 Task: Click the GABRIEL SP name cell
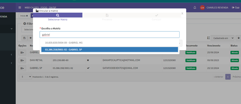pyautogui.click(x=36, y=68)
